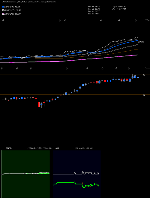
Task: Click the 10.05 EMA value label
Action: (141, 42)
